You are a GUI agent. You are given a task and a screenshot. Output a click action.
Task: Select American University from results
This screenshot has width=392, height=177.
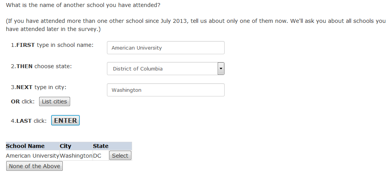[120, 156]
